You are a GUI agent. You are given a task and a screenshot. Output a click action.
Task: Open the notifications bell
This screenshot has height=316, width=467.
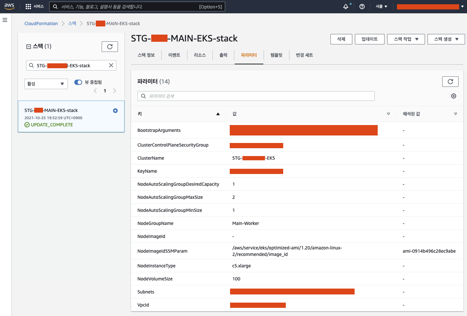pos(346,7)
